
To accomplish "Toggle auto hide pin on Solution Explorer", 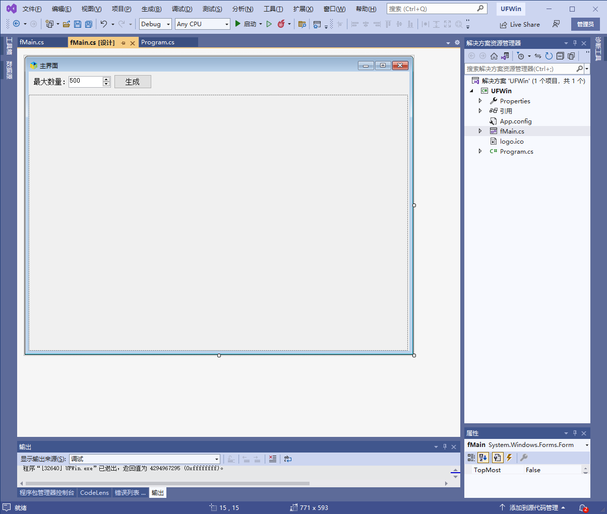I will pyautogui.click(x=575, y=43).
